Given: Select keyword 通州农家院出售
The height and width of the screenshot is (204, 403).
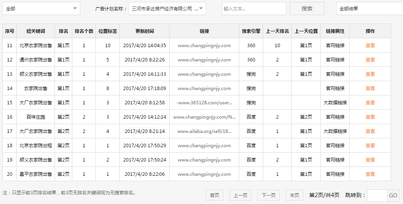Looking at the screenshot, I should [36, 60].
